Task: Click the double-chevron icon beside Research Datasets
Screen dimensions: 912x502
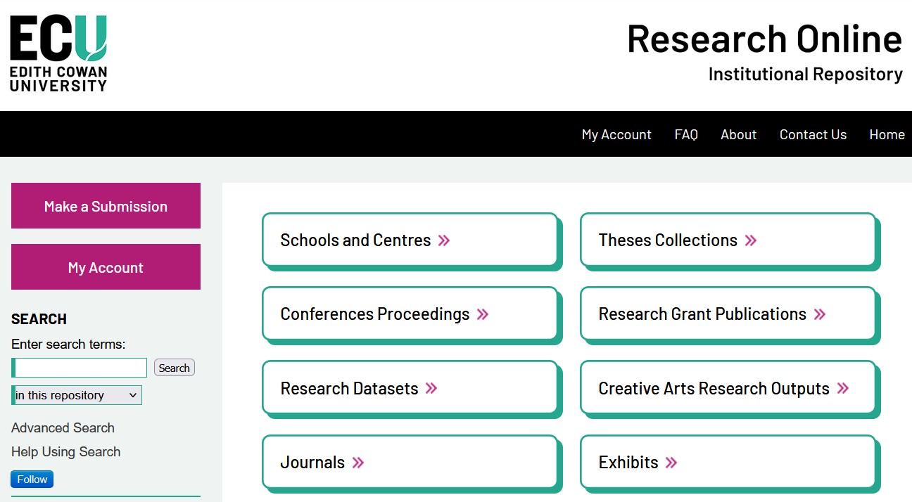Action: (431, 388)
